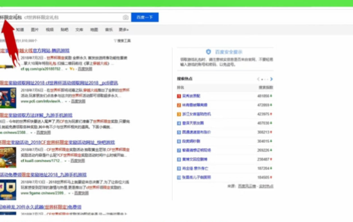
Task: Open the 百度风云榜 source link
Action: (x=247, y=186)
